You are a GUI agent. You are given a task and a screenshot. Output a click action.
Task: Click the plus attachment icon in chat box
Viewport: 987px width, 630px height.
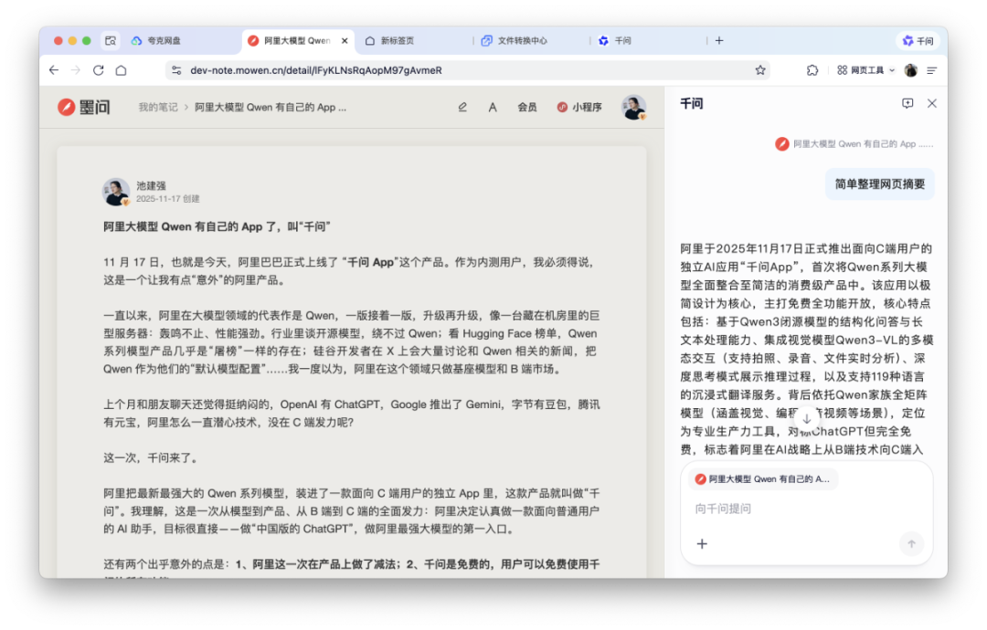702,544
